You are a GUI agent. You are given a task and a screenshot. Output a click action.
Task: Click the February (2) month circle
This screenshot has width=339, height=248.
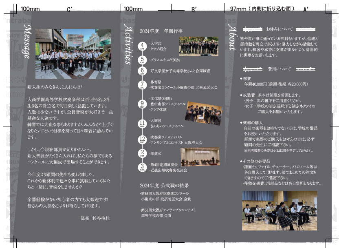point(142,154)
